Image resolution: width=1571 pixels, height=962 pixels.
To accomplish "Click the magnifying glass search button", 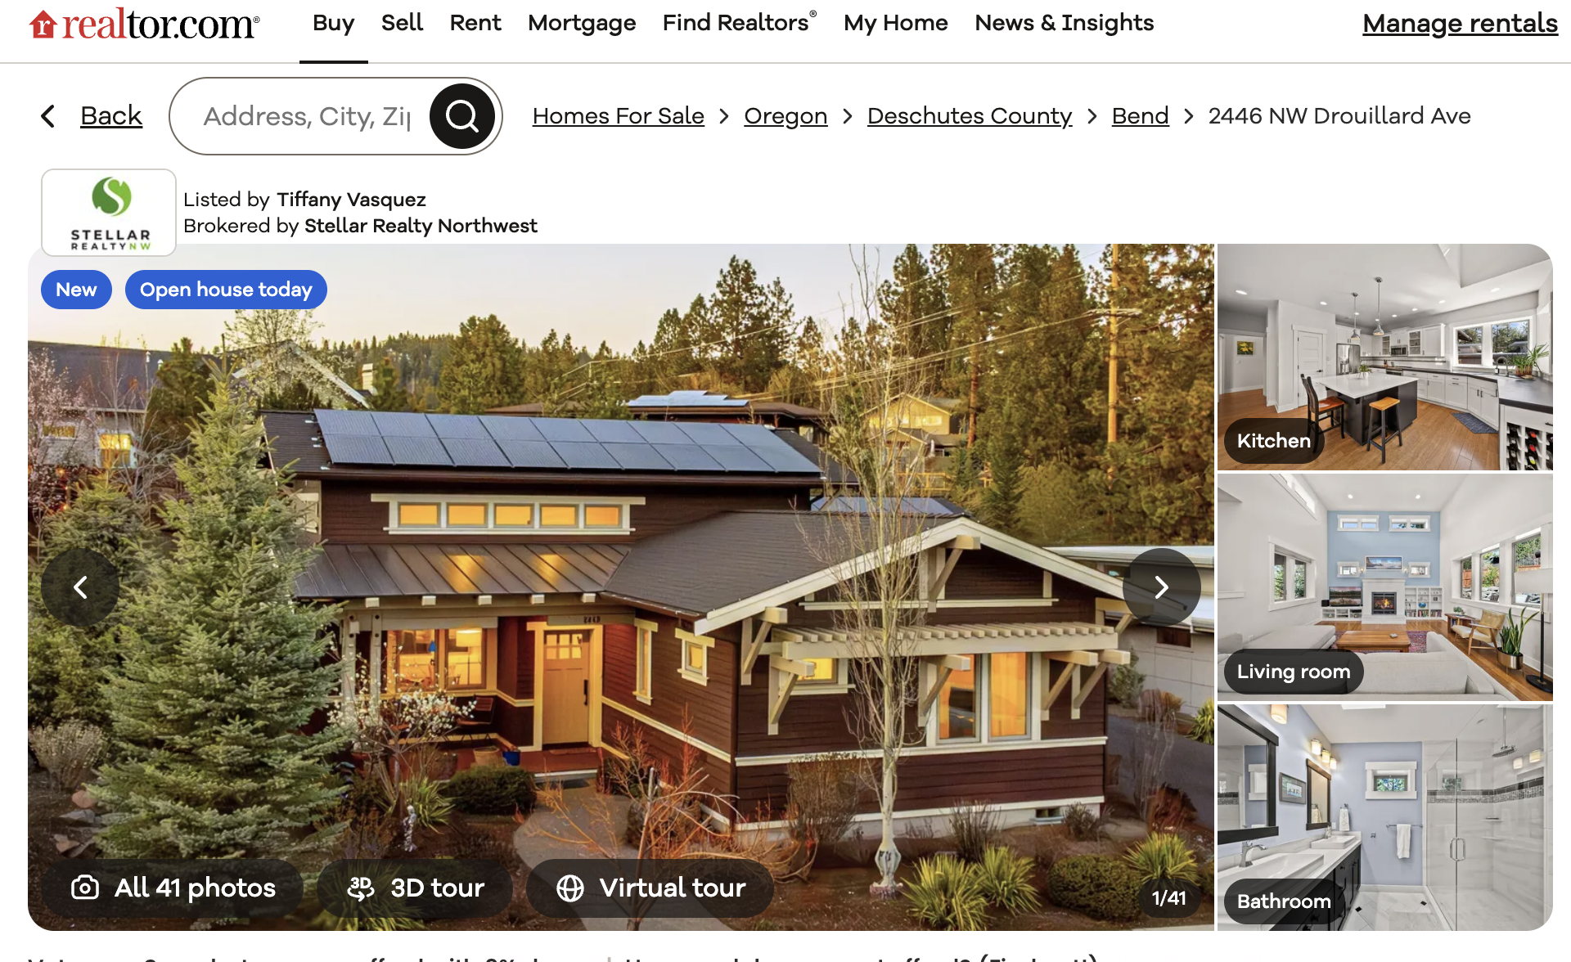I will click(462, 116).
